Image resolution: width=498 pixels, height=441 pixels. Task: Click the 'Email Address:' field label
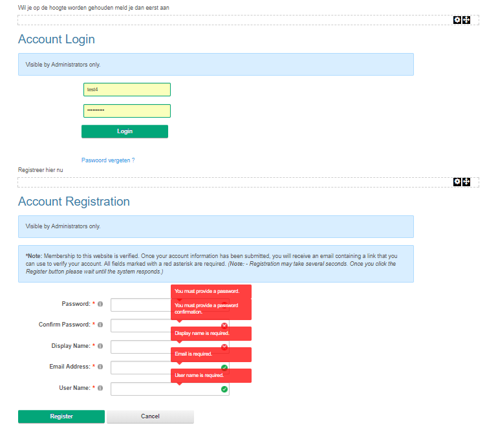(70, 367)
